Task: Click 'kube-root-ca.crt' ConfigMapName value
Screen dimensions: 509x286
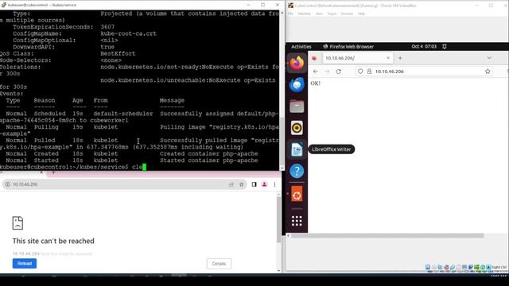Action: click(128, 33)
